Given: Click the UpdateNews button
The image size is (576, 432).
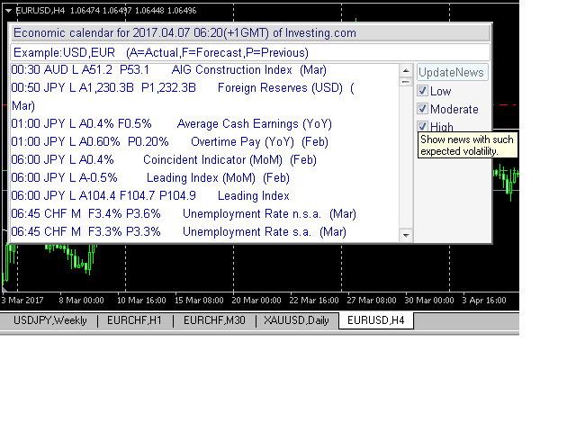Looking at the screenshot, I should point(452,73).
